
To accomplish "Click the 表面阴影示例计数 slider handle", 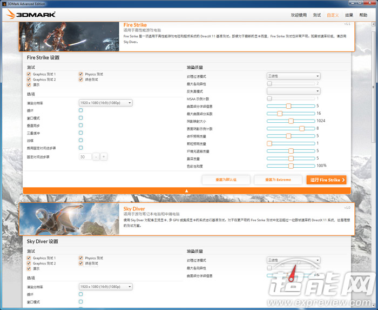I will (x=302, y=128).
